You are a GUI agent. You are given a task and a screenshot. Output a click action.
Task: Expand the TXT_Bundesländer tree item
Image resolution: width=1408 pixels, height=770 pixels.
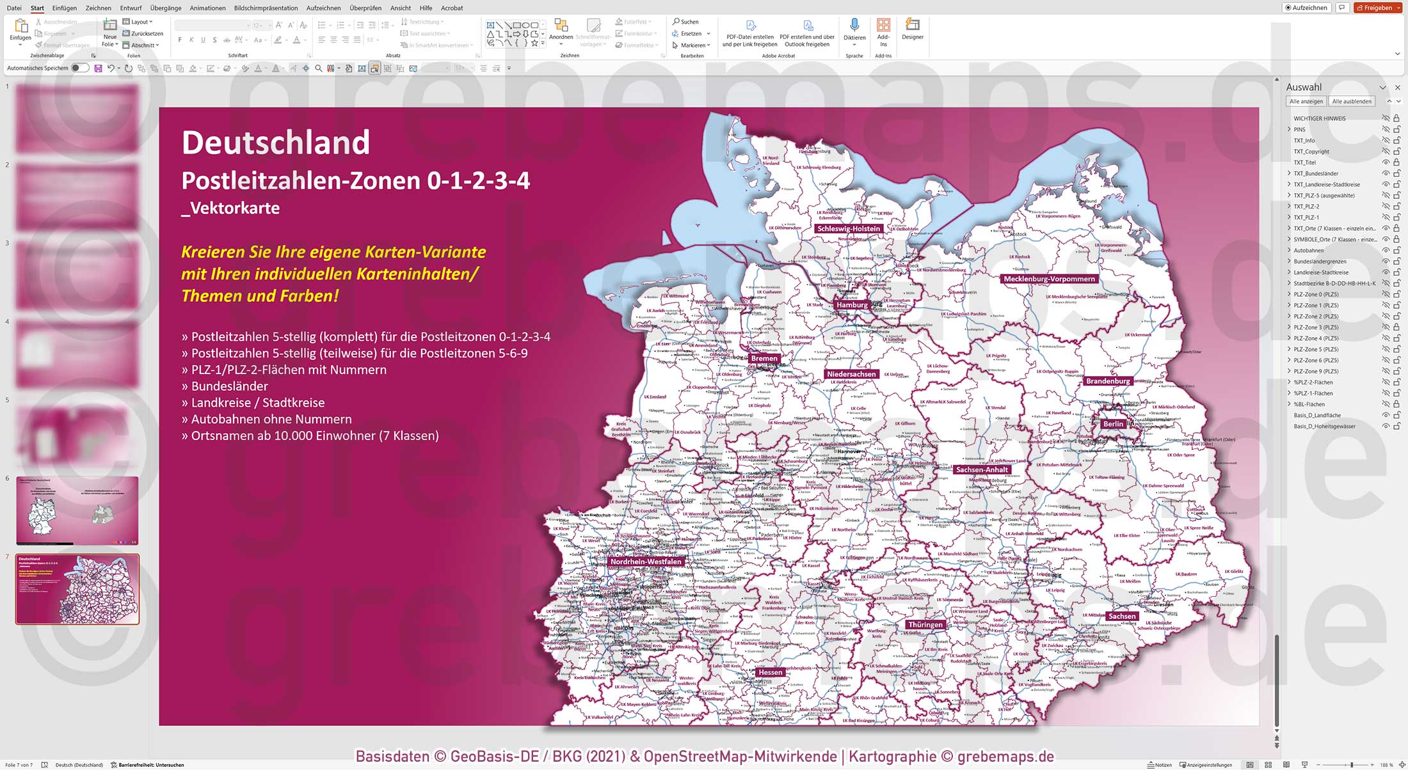point(1288,173)
